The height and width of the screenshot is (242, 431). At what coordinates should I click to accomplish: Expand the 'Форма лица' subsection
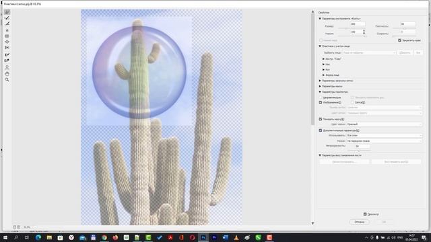pos(323,75)
